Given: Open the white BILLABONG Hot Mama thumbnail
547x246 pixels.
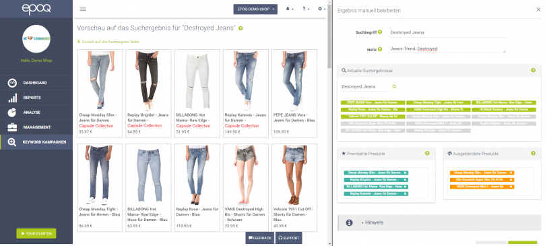Looking at the screenshot, I should pos(197,81).
